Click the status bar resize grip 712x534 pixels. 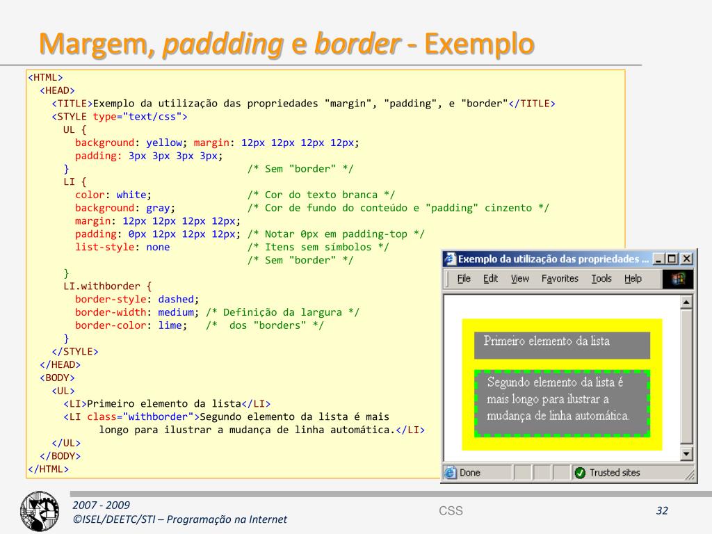pyautogui.click(x=690, y=474)
